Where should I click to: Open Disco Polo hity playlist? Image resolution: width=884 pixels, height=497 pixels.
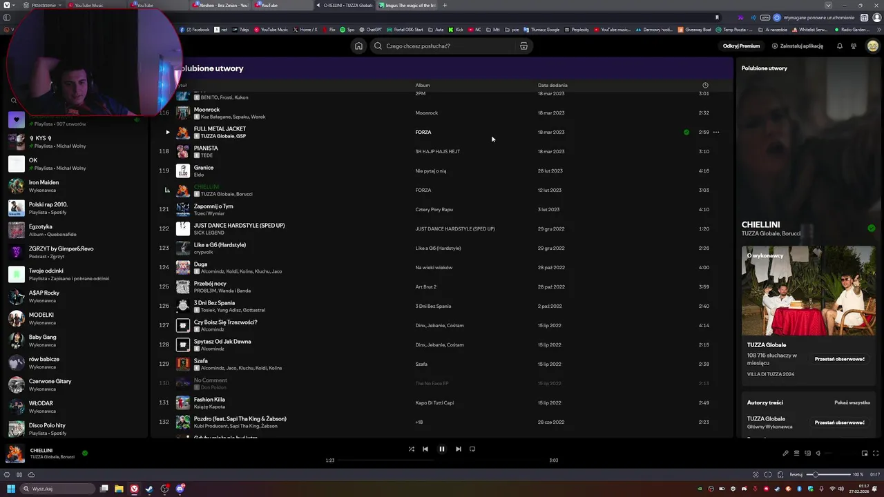[x=75, y=429]
